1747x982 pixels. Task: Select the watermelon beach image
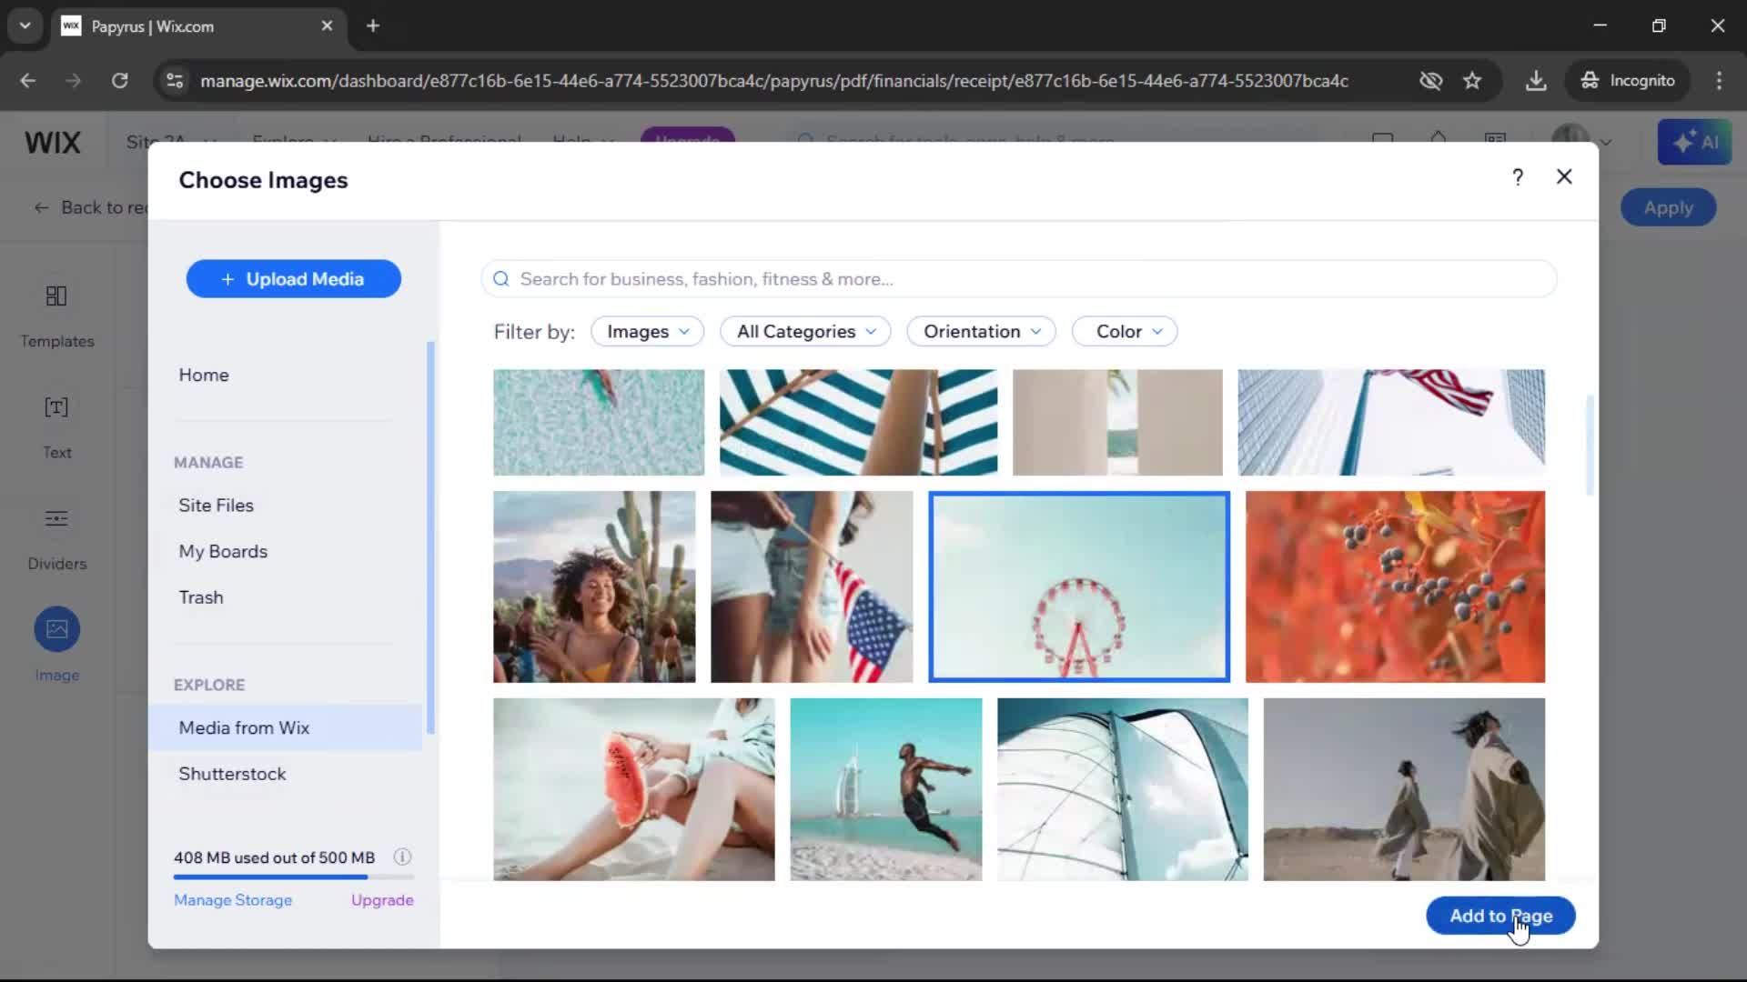coord(634,789)
